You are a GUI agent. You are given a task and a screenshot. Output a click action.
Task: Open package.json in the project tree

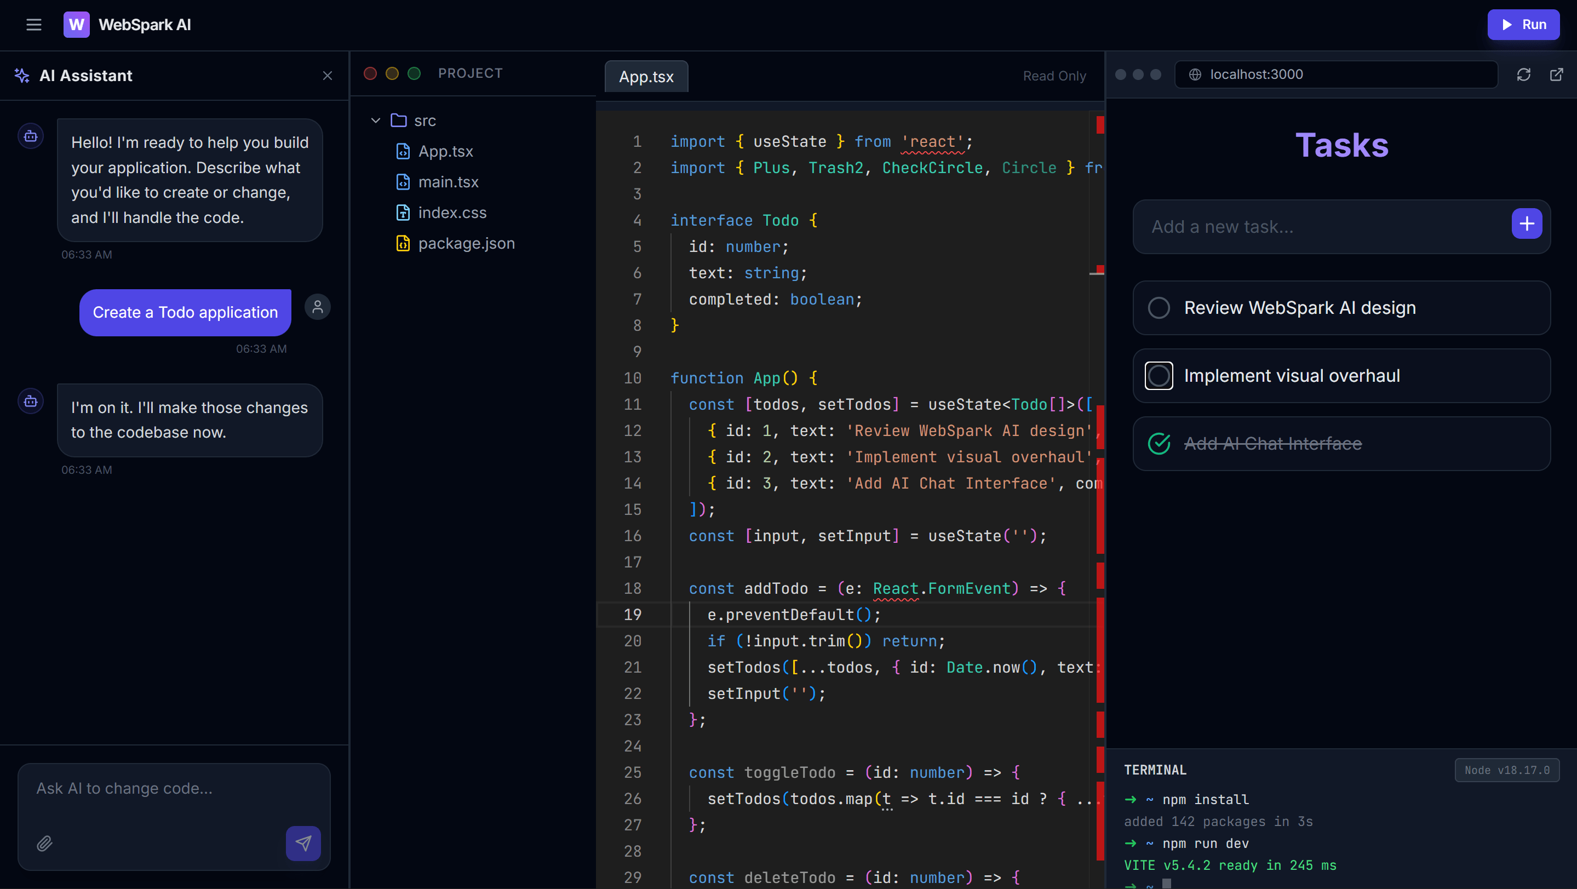(x=466, y=243)
